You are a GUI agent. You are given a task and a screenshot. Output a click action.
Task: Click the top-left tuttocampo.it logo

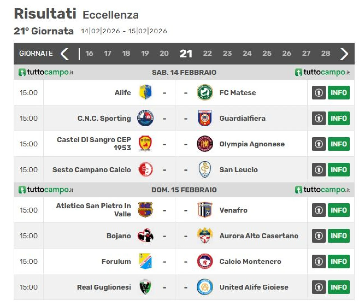[x=46, y=72]
